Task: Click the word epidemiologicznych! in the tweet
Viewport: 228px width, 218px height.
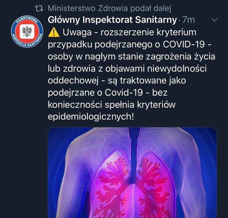Action: (x=91, y=117)
